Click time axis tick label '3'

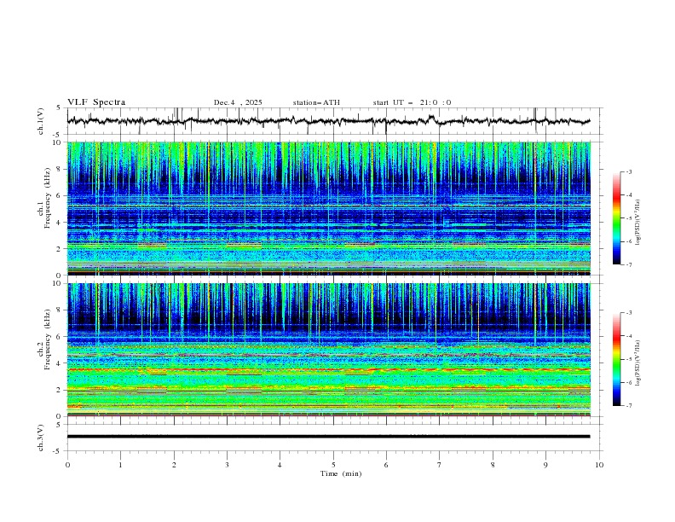(227, 465)
